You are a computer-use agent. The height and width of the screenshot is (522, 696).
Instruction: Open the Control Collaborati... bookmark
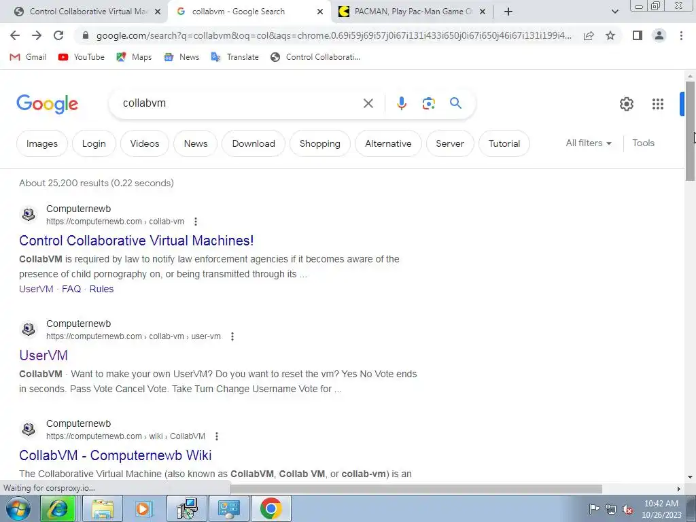coord(315,57)
